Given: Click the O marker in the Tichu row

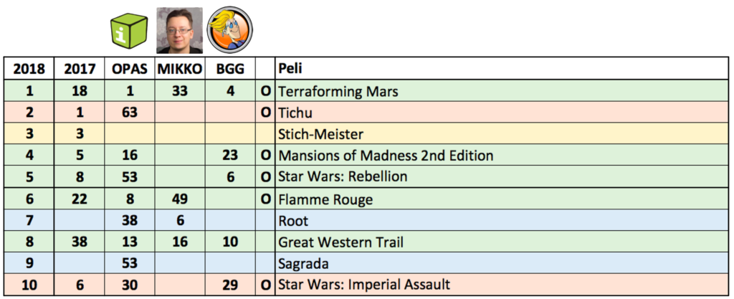Looking at the screenshot, I should 265,113.
